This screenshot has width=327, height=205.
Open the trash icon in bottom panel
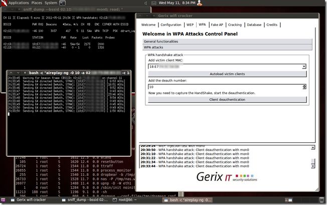pos(321,200)
